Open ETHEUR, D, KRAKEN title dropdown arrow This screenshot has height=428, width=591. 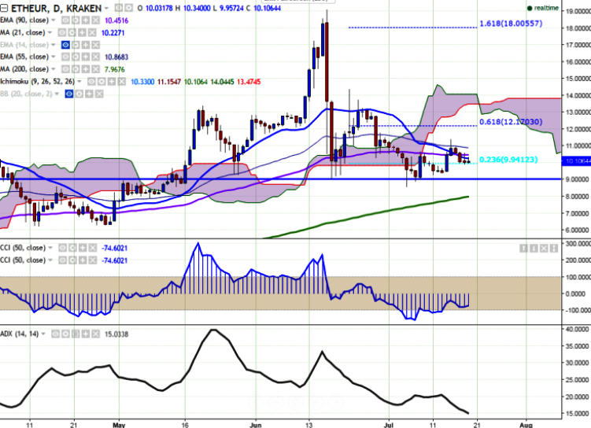coord(107,9)
